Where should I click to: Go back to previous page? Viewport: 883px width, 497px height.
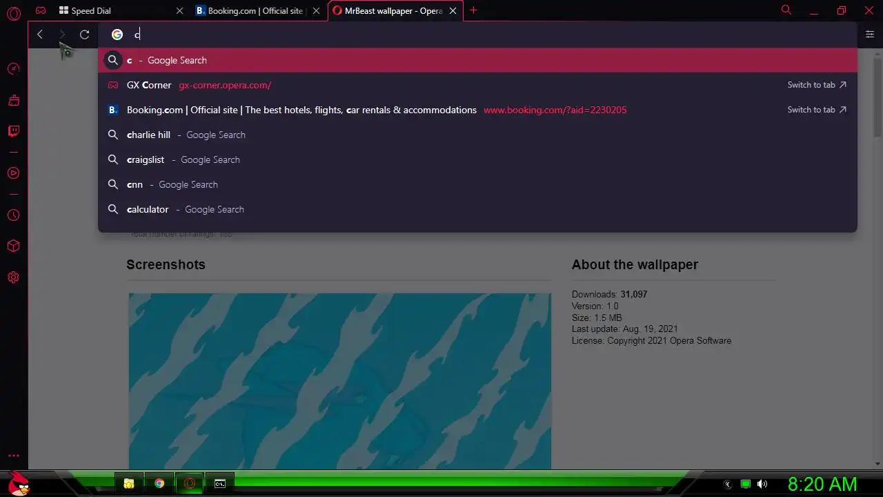pyautogui.click(x=40, y=35)
